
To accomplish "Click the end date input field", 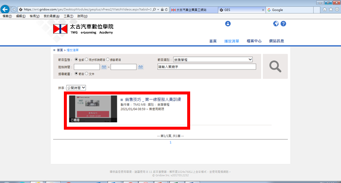I will 123,67.
